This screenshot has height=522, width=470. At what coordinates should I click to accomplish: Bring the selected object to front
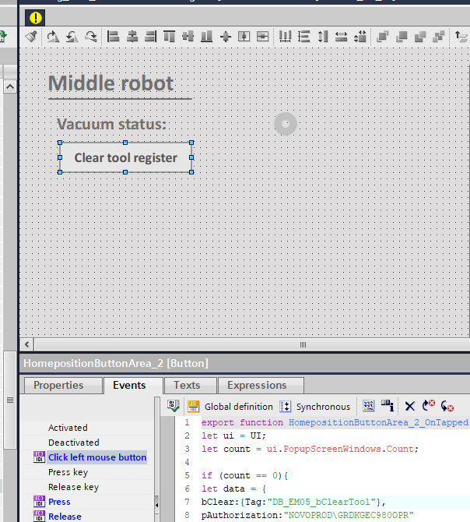click(x=383, y=37)
